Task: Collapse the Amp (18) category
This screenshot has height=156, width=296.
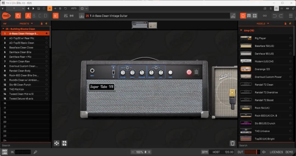Action: pyautogui.click(x=241, y=30)
